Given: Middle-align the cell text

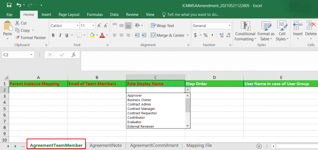Looking at the screenshot, I should (121, 25).
